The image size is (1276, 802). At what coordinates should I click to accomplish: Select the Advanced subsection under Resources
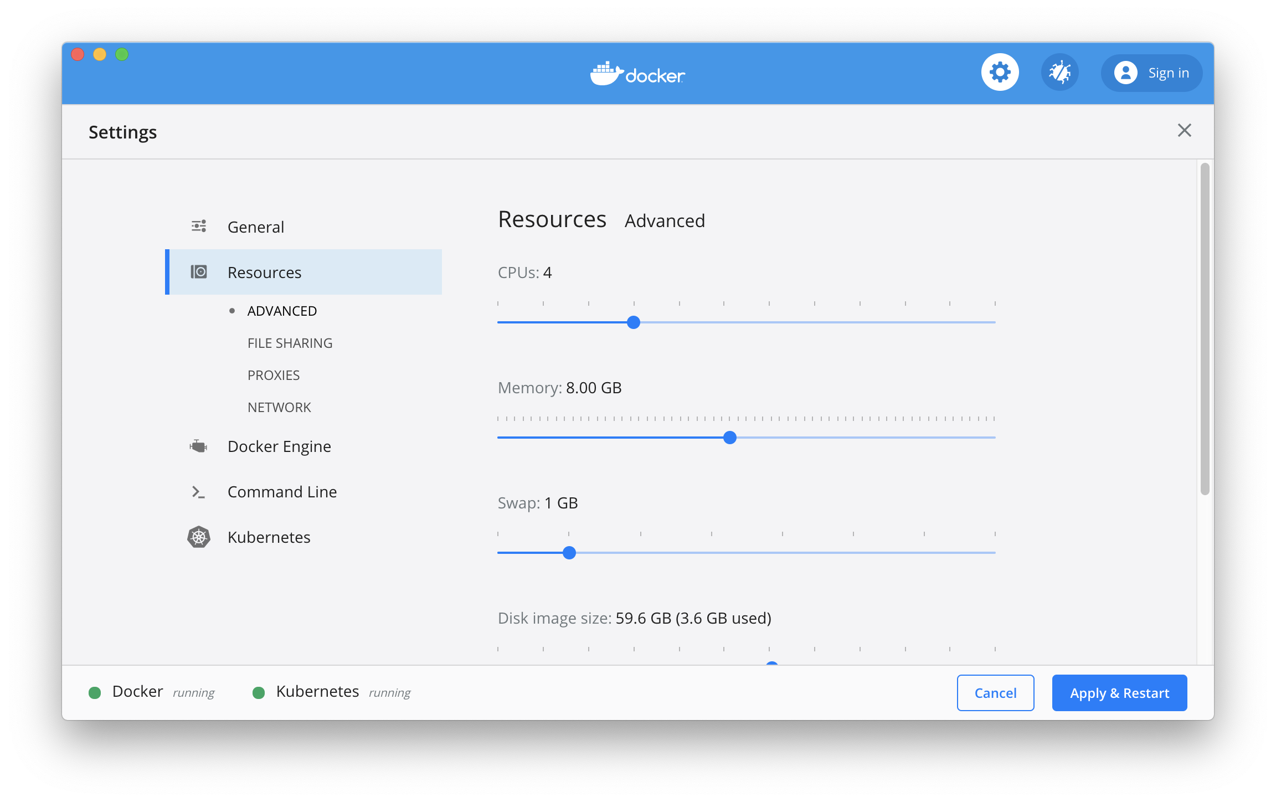point(282,311)
